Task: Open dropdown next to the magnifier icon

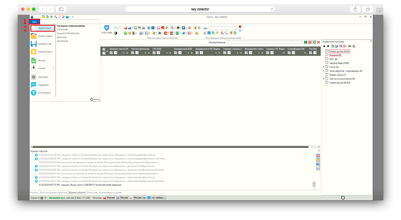Action: 175,28
